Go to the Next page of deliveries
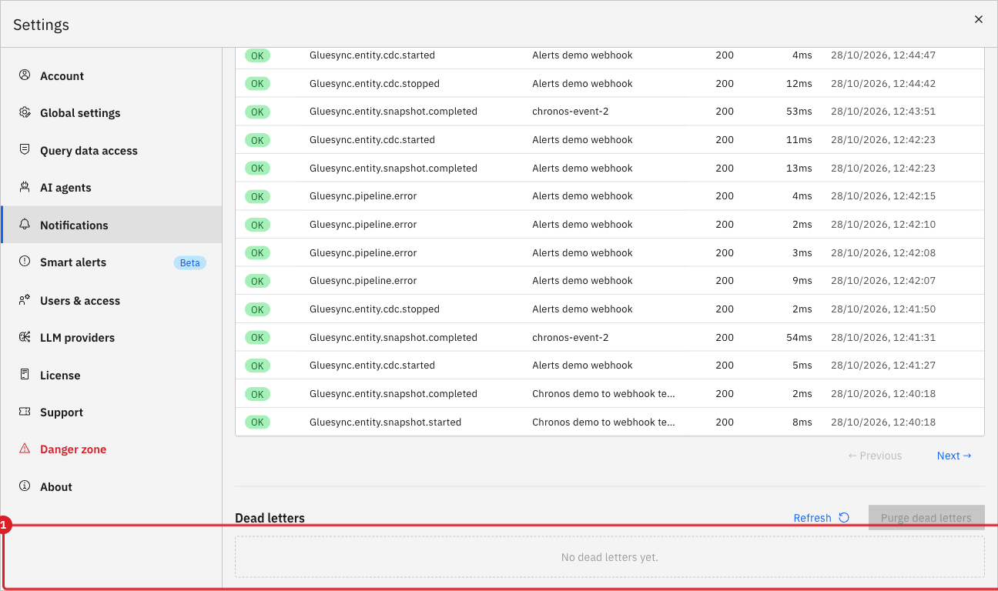The image size is (998, 591). tap(954, 456)
